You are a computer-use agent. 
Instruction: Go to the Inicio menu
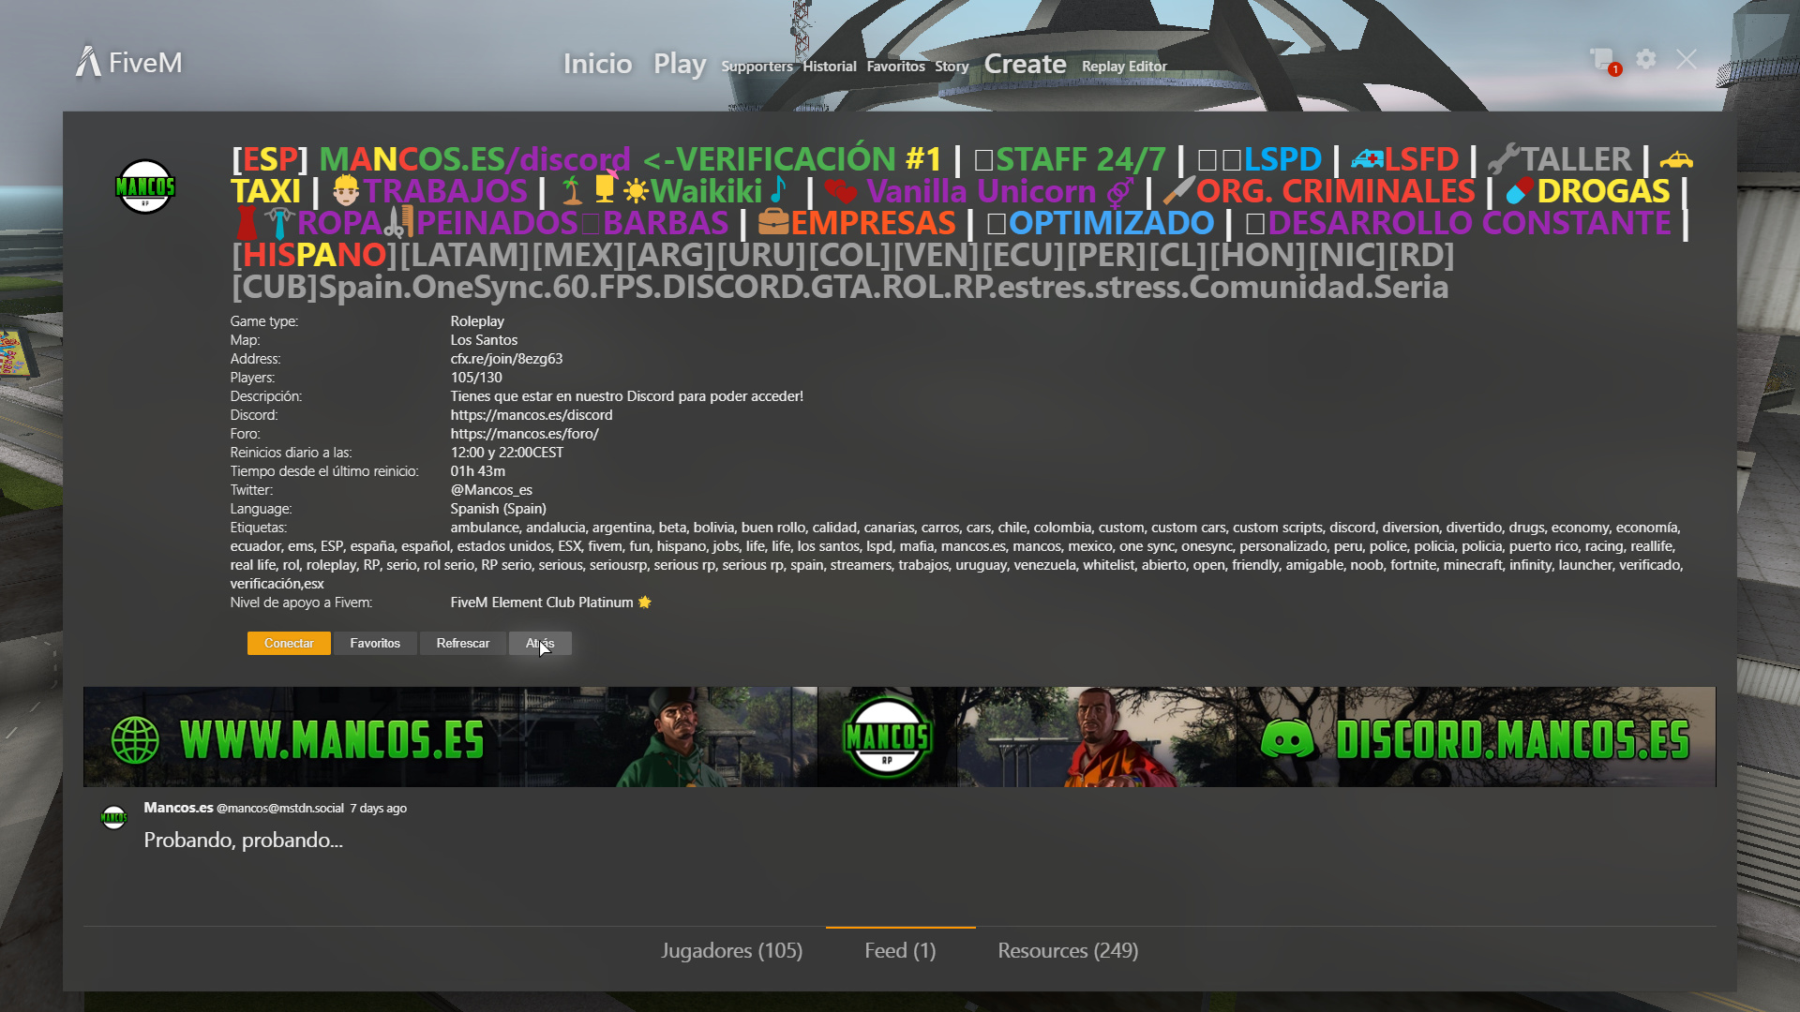(x=597, y=64)
